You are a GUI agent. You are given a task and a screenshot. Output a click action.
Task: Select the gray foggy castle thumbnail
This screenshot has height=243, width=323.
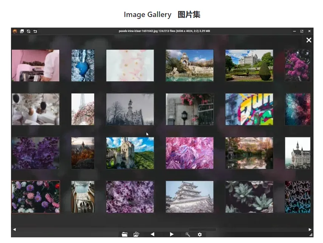(130, 109)
